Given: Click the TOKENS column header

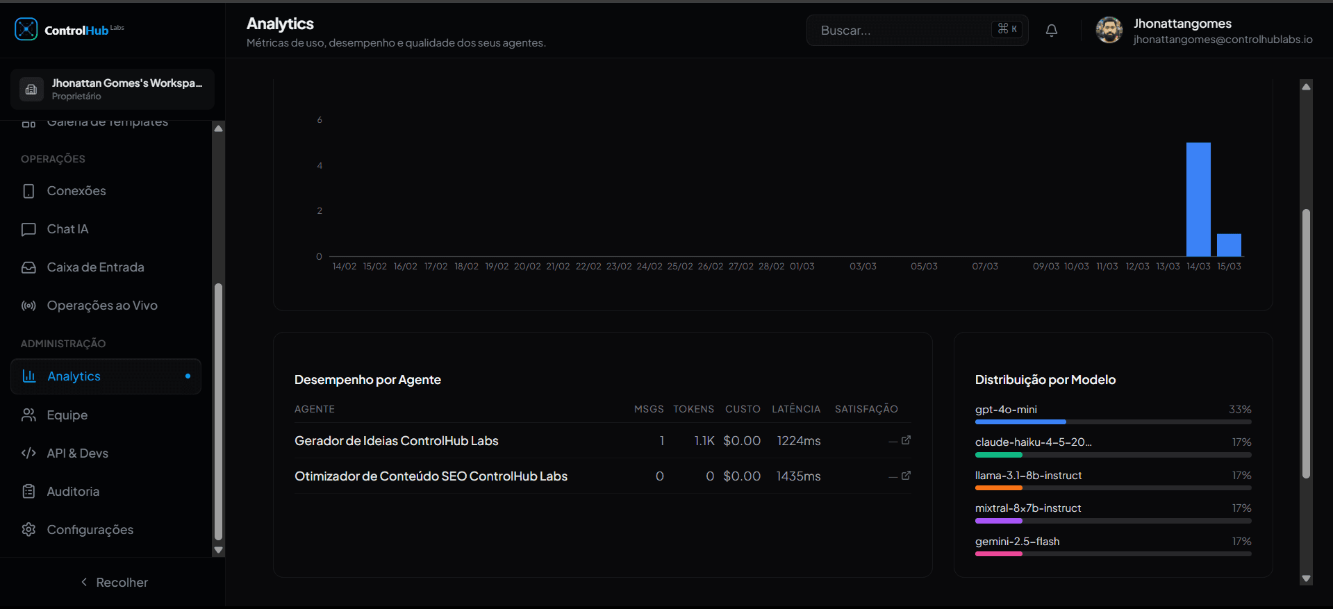Looking at the screenshot, I should [693, 409].
